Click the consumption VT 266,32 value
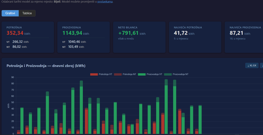This screenshot has height=135, width=263. coord(17,42)
